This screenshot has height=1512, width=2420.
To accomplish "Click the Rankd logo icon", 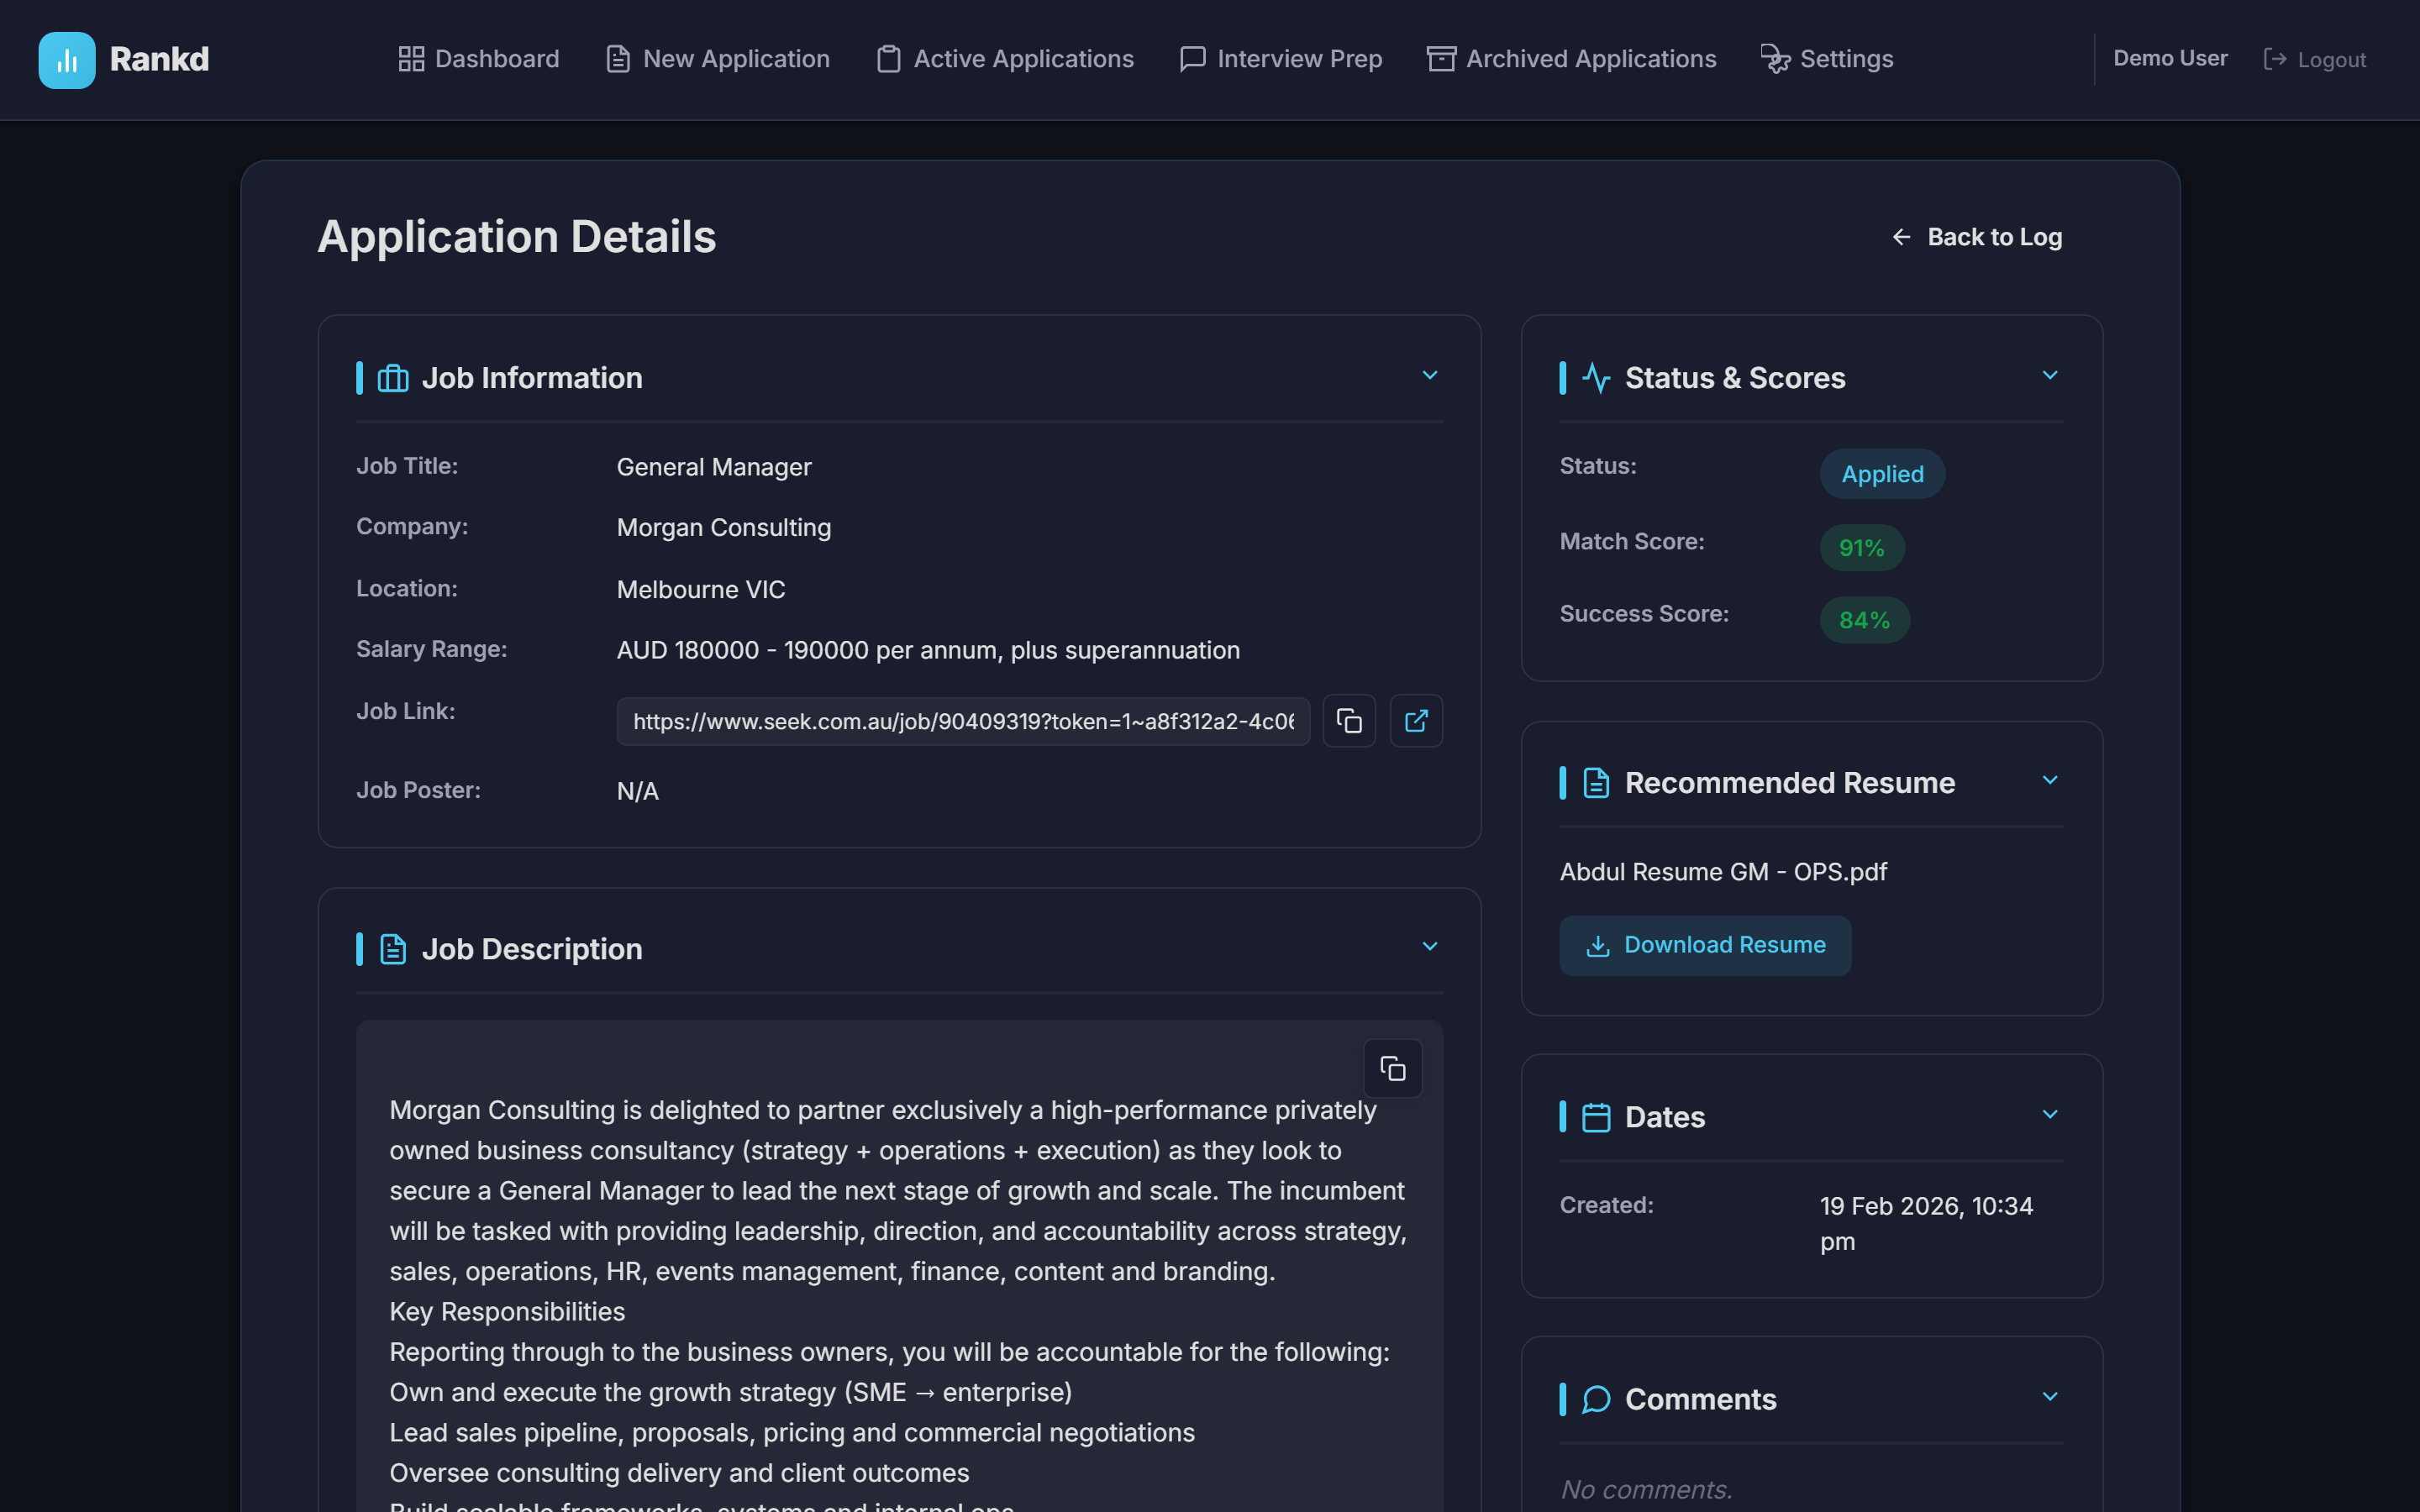I will click(66, 60).
